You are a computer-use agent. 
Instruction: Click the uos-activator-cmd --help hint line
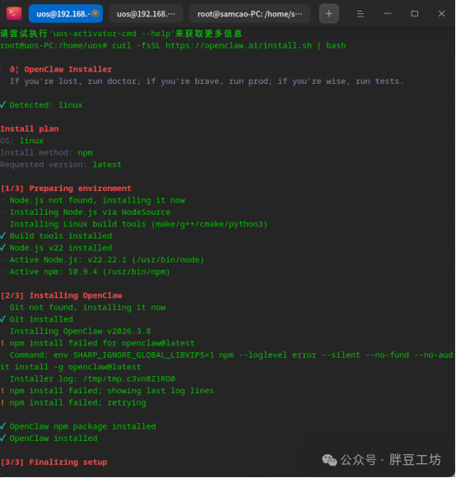[121, 34]
